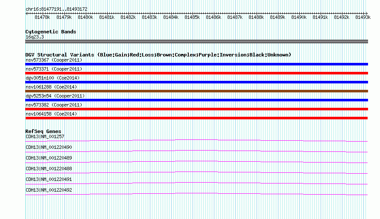Click the magenta intron line for NM_001220492
The width and height of the screenshot is (380, 219).
pos(196,194)
